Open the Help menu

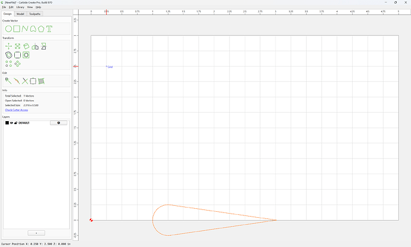point(38,7)
